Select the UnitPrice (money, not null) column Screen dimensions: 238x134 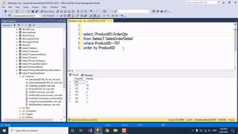coord(41,92)
